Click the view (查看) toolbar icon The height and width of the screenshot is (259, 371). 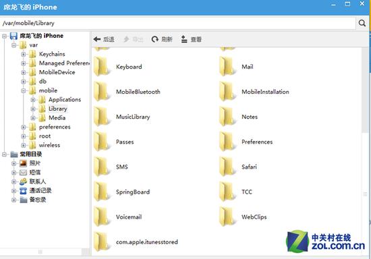tap(184, 39)
